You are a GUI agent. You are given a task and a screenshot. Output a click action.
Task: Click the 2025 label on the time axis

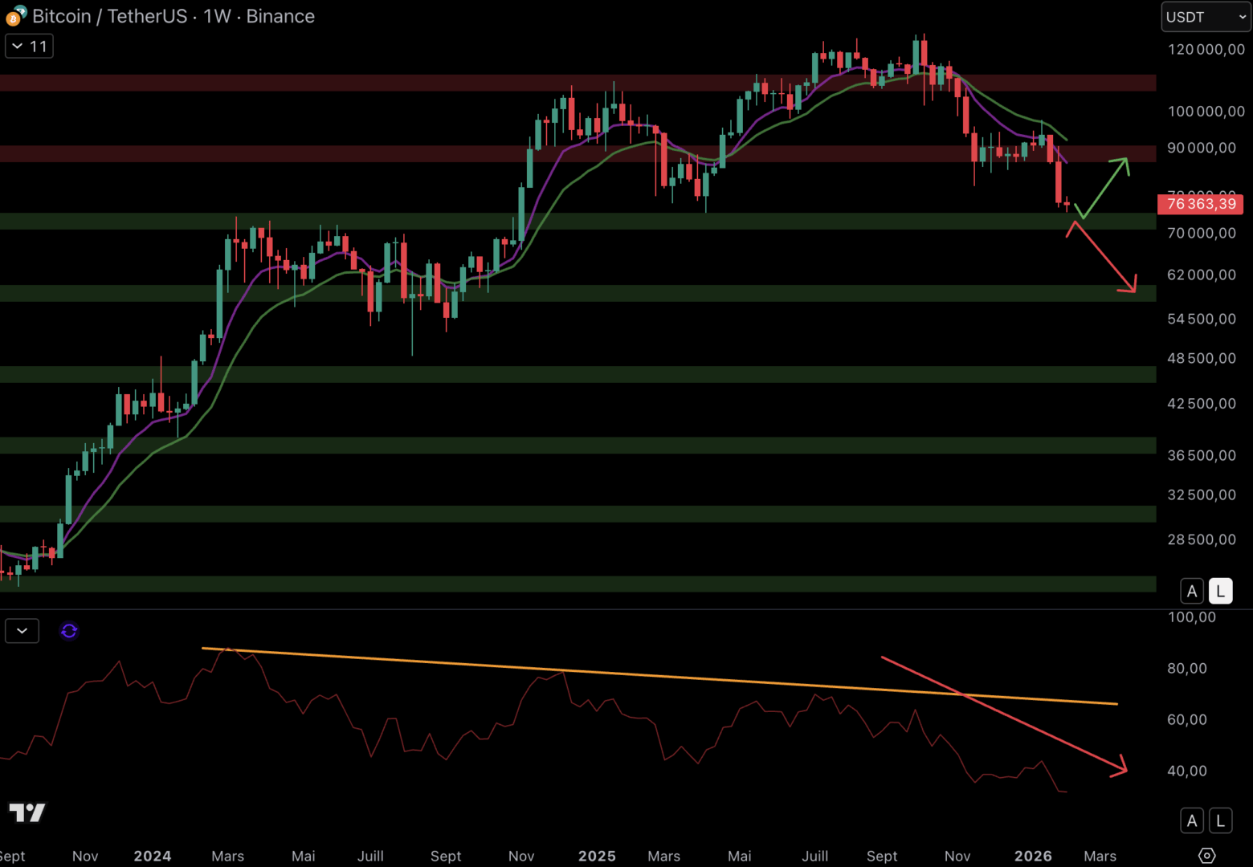597,856
